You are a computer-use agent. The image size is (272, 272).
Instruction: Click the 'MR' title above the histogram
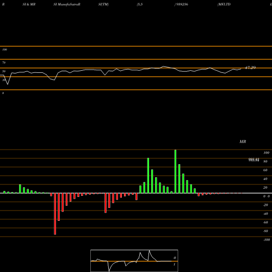[243, 141]
